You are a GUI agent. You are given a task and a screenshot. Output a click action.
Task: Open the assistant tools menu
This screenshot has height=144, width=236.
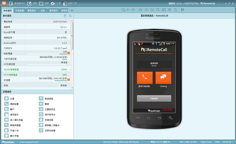[70, 3]
